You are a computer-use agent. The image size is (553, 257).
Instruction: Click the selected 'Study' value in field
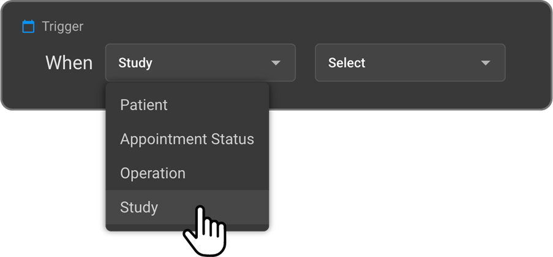click(x=135, y=63)
